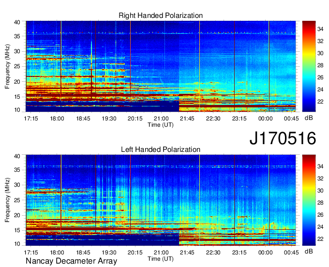Click the 'dB' unit label of Right Handed color bar
This screenshot has width=329, height=267.
pyautogui.click(x=309, y=118)
